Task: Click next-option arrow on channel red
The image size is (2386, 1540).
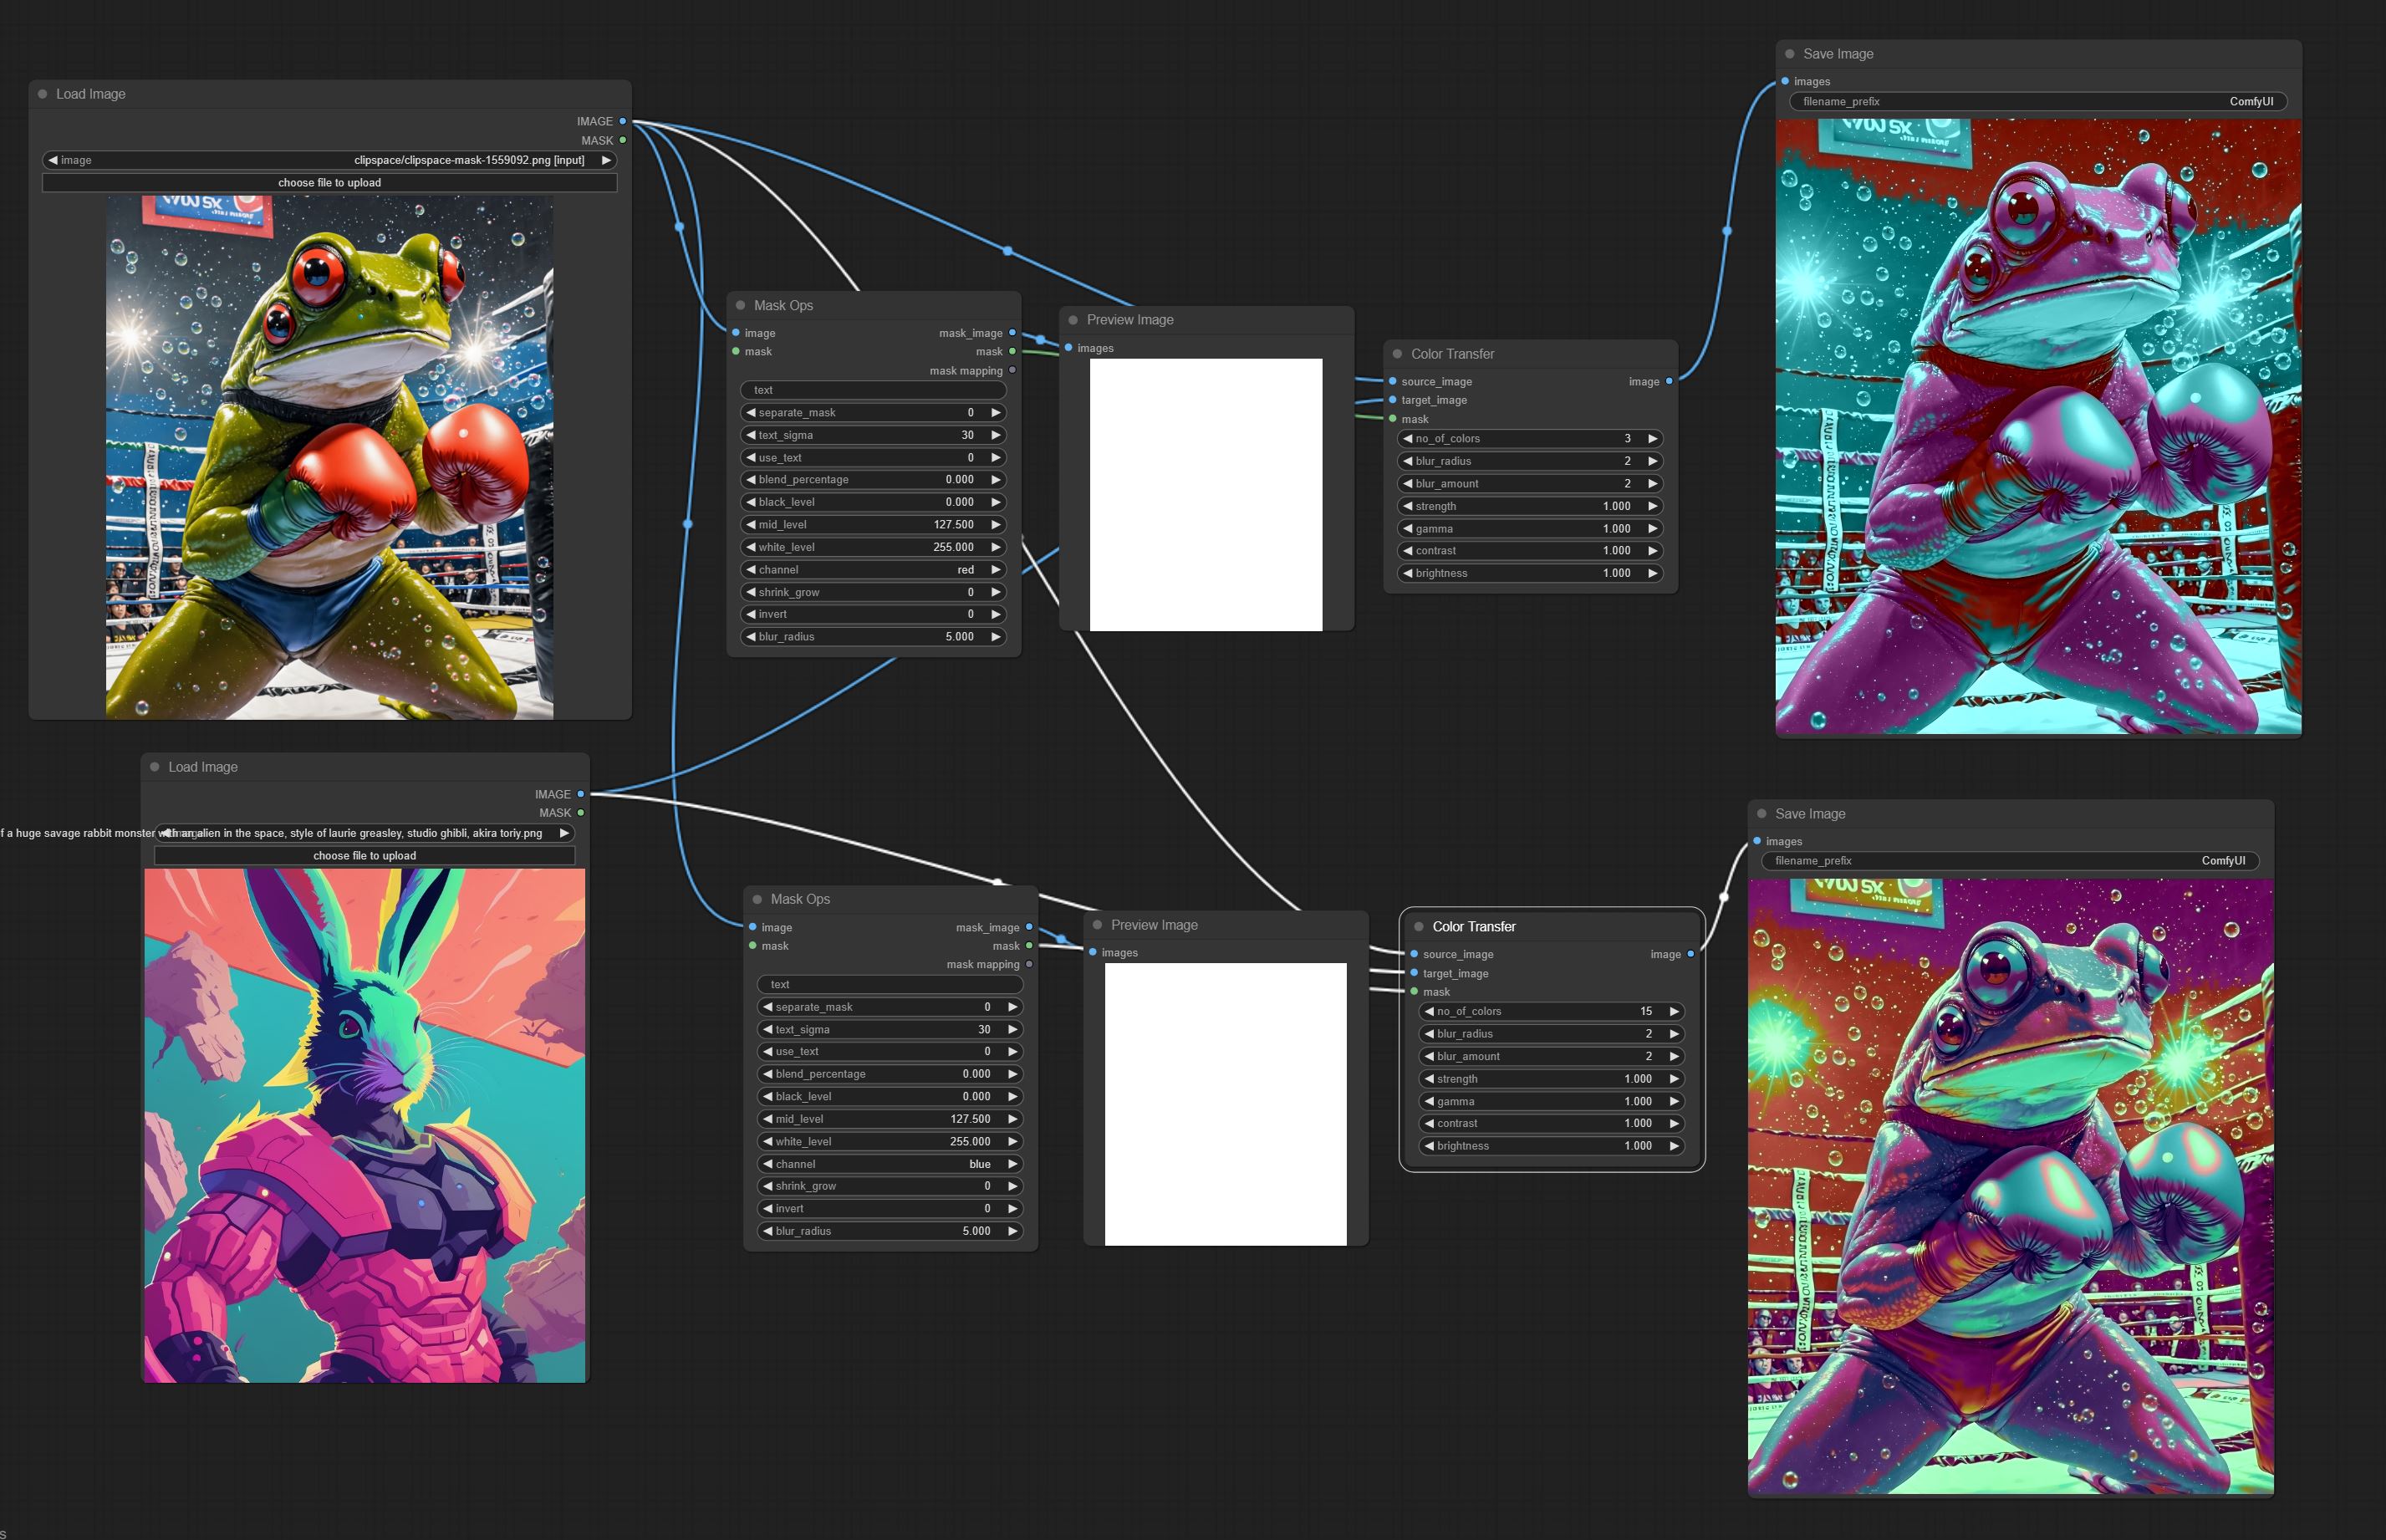Action: [996, 570]
